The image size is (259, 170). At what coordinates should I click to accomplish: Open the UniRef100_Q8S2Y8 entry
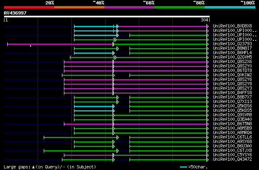pyautogui.click(x=232, y=84)
